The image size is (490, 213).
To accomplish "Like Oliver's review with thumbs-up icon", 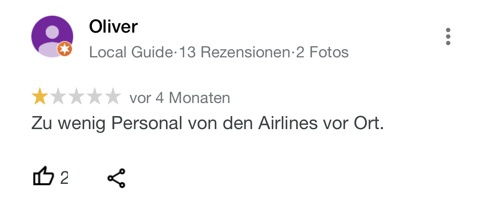I will click(43, 177).
